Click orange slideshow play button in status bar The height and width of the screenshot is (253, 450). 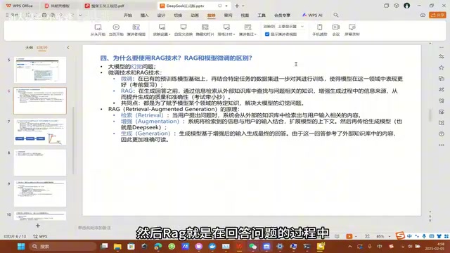(x=349, y=236)
